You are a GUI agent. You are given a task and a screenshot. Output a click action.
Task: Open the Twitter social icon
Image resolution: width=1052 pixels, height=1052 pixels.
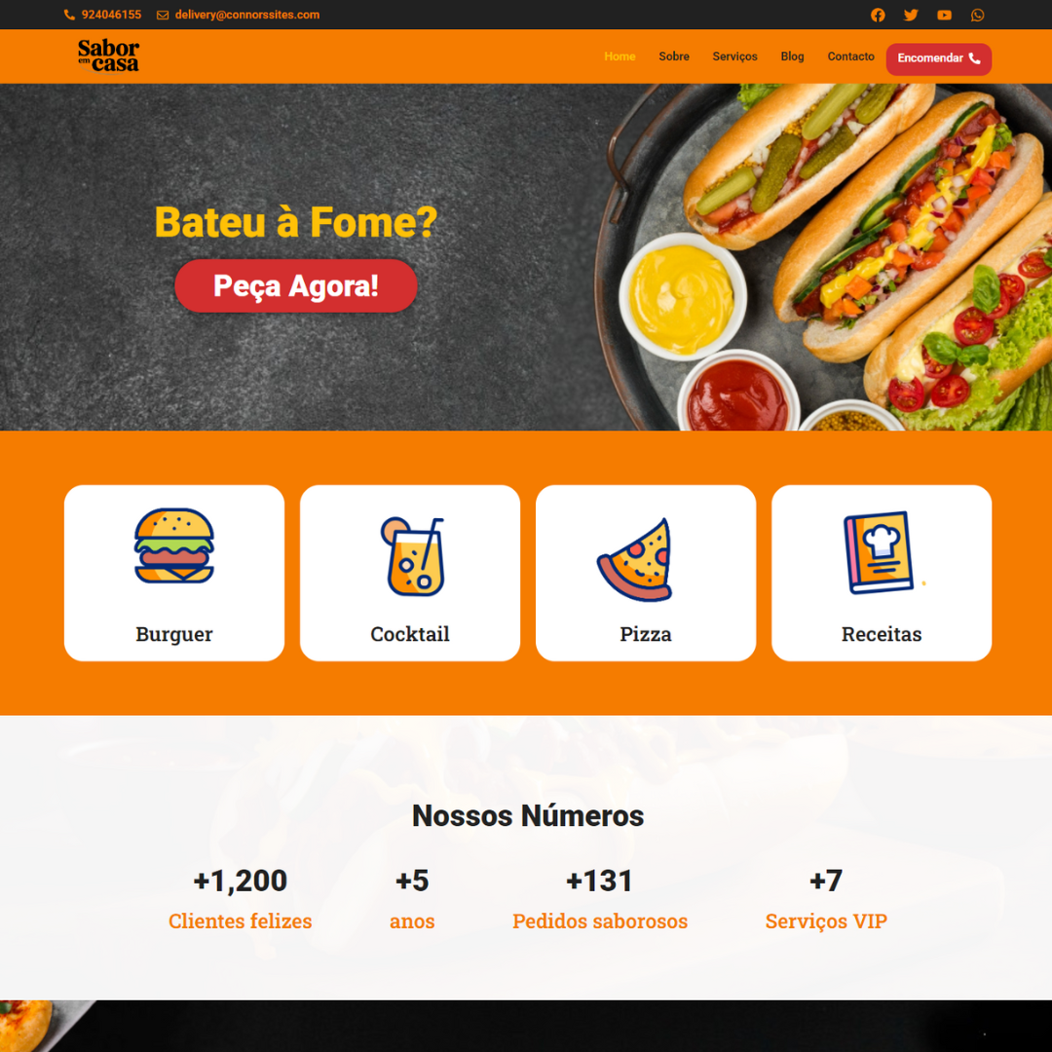[x=911, y=15]
